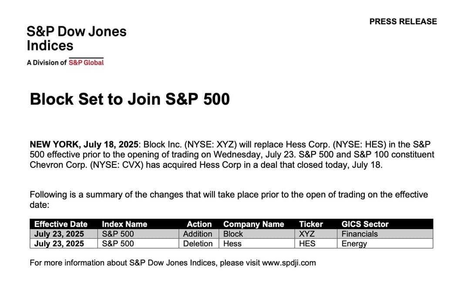Click the headline Block Set to Join S&P 500
The height and width of the screenshot is (287, 470).
click(x=130, y=99)
